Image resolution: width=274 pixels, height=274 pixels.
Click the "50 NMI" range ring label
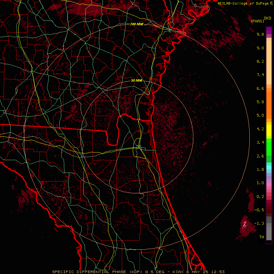click(137, 80)
